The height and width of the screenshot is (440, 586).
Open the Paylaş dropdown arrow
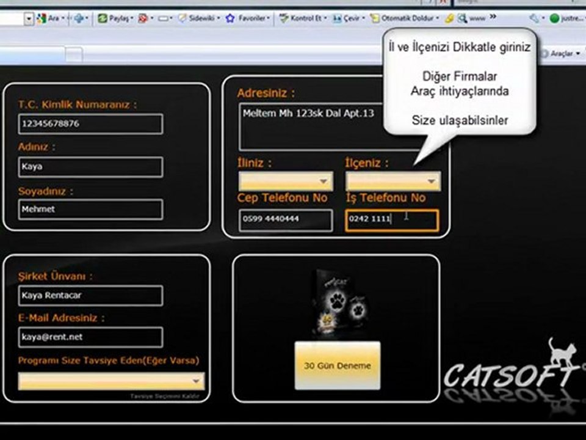[x=132, y=18]
